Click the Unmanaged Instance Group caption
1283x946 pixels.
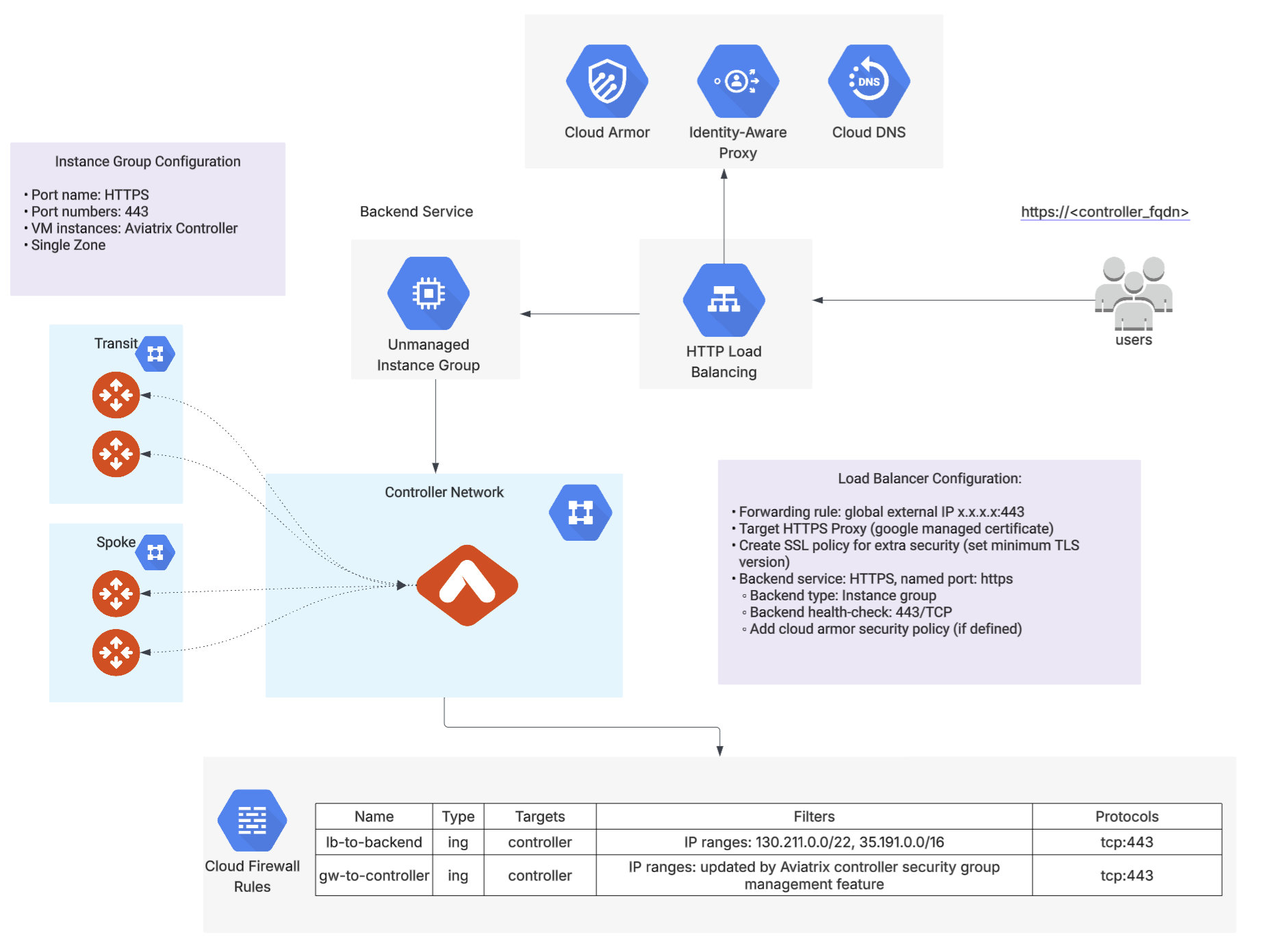click(x=429, y=355)
